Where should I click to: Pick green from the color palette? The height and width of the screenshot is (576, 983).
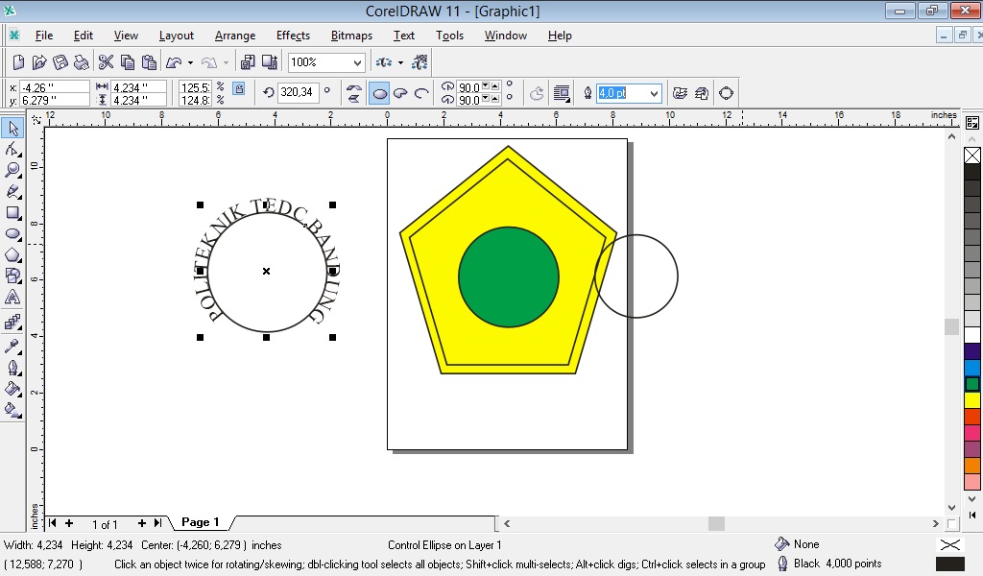972,382
